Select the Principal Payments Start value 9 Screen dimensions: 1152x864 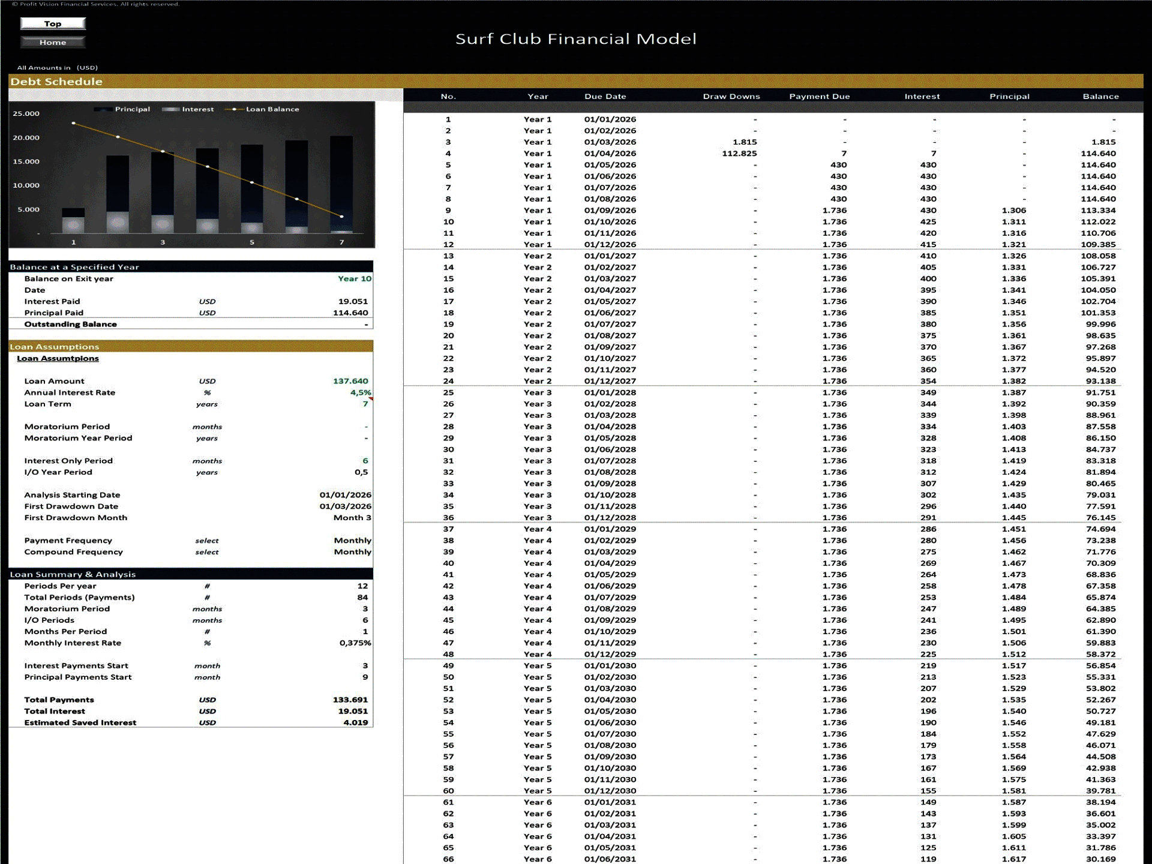[365, 677]
